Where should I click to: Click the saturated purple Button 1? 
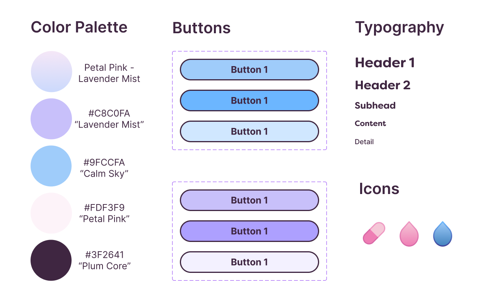249,231
